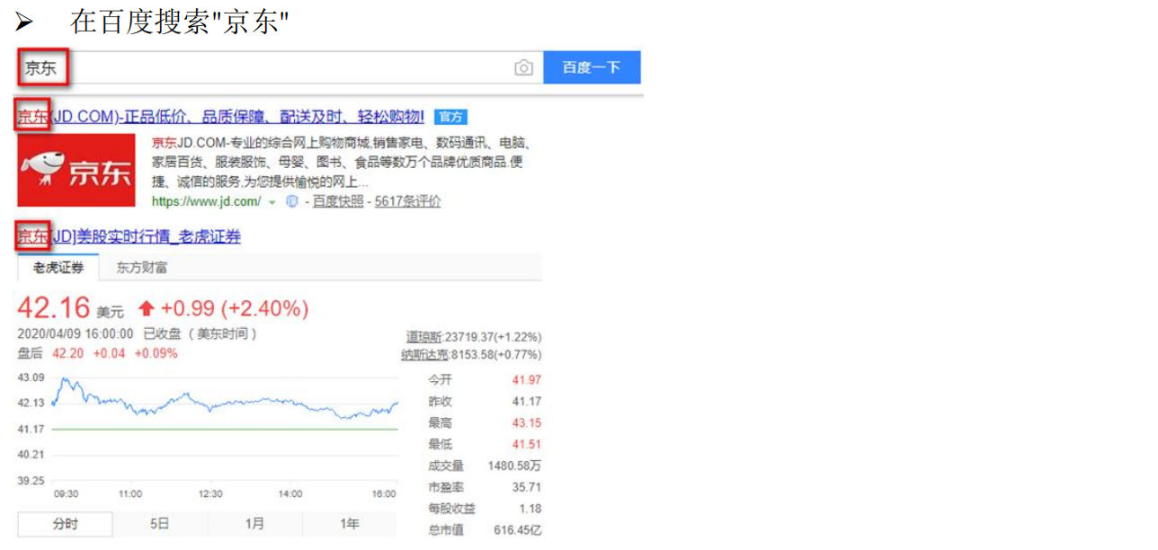This screenshot has height=550, width=1158.
Task: Open the 5617条评价 reviews link
Action: 407,201
